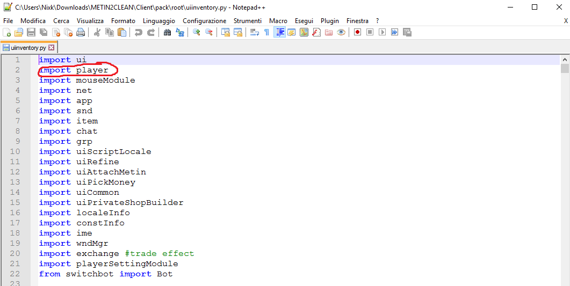Click on 'uiAttachMetin' on line 12
570x286 pixels.
tap(111, 172)
